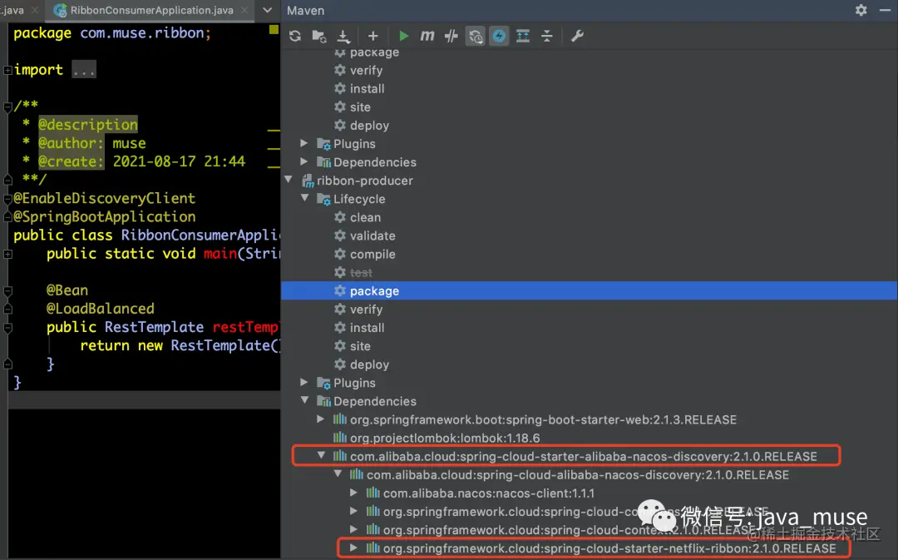The width and height of the screenshot is (898, 560).
Task: Select spring-cloud-starter-netflix-ribbon:2.1.0.RELEASE entry
Action: pos(609,548)
